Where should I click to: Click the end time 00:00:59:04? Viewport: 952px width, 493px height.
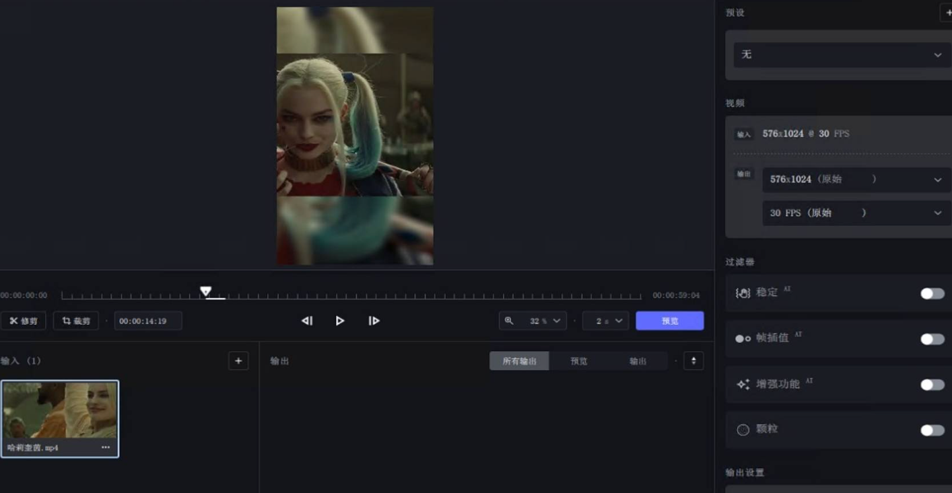(676, 295)
